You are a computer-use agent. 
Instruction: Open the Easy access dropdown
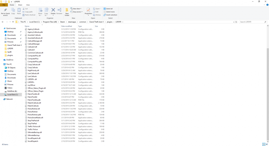[76, 12]
